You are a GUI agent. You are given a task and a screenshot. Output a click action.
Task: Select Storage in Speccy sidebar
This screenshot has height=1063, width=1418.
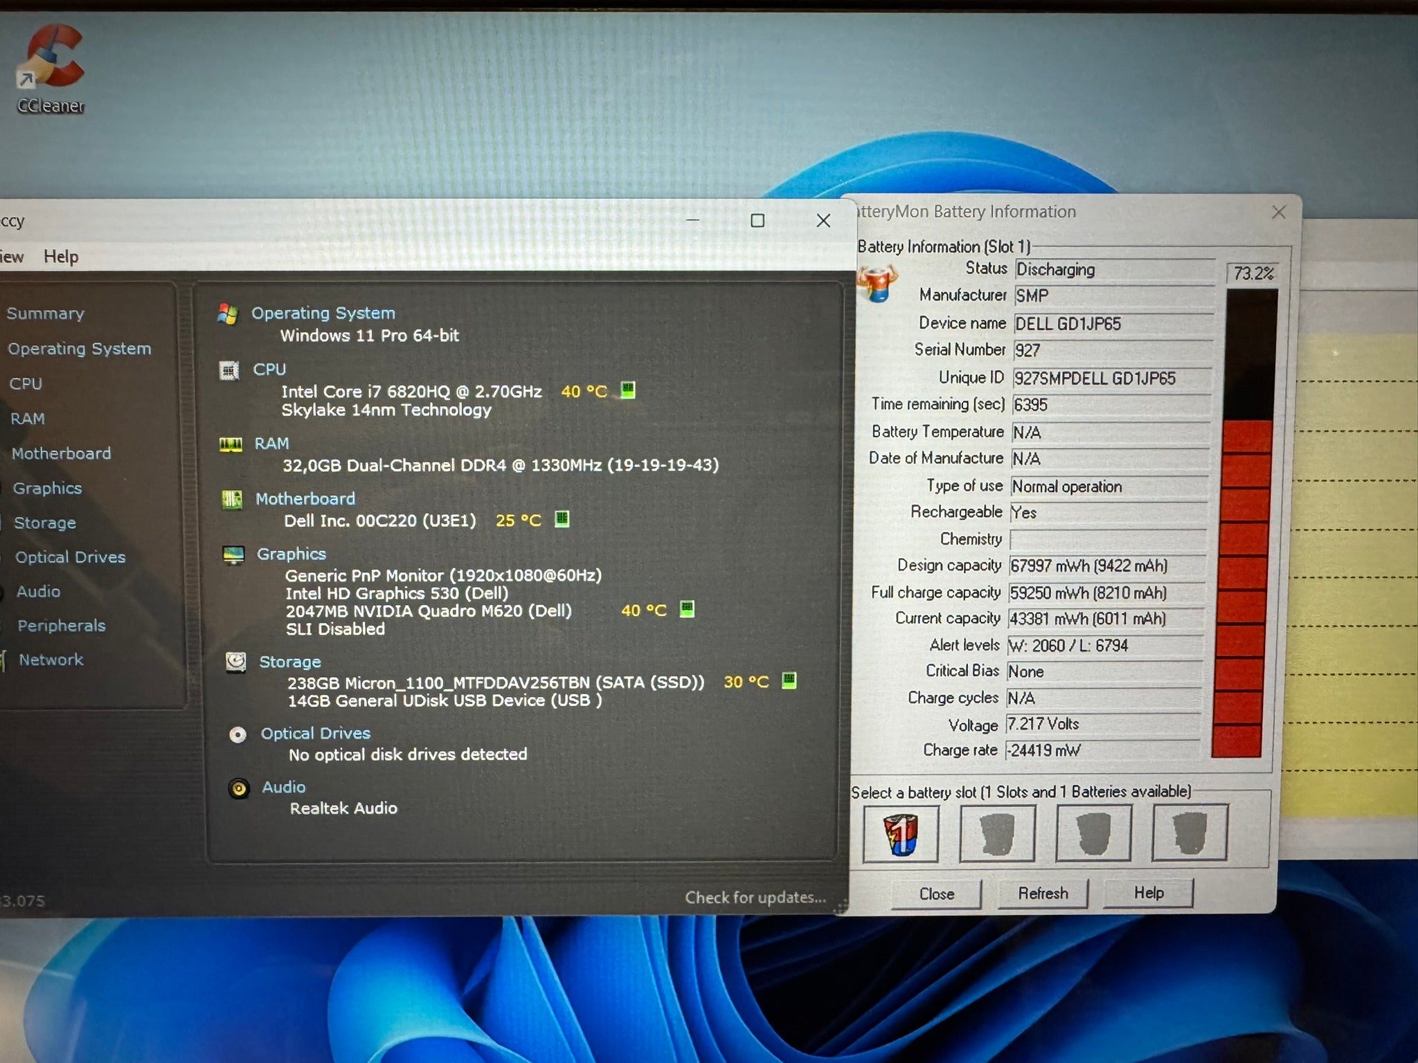tap(45, 523)
